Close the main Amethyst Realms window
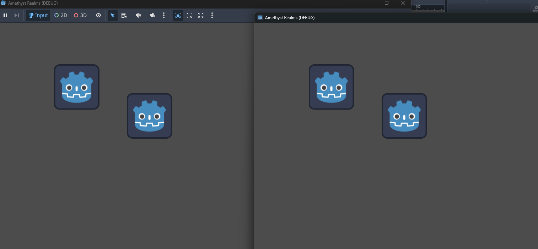Screen dimensions: 538x249 pos(403,3)
